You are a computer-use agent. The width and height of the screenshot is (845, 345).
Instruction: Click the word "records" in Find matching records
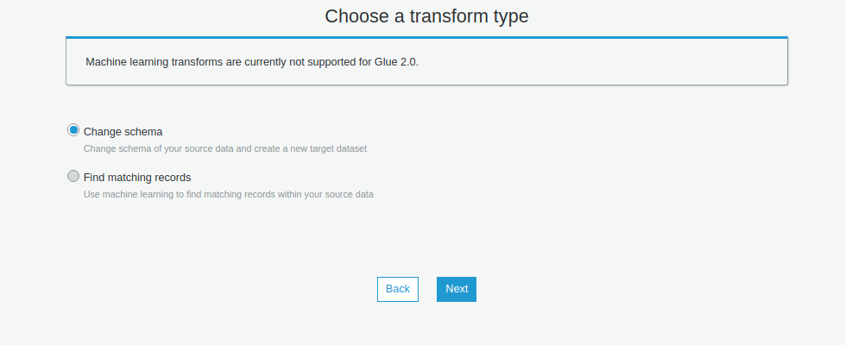(x=172, y=178)
